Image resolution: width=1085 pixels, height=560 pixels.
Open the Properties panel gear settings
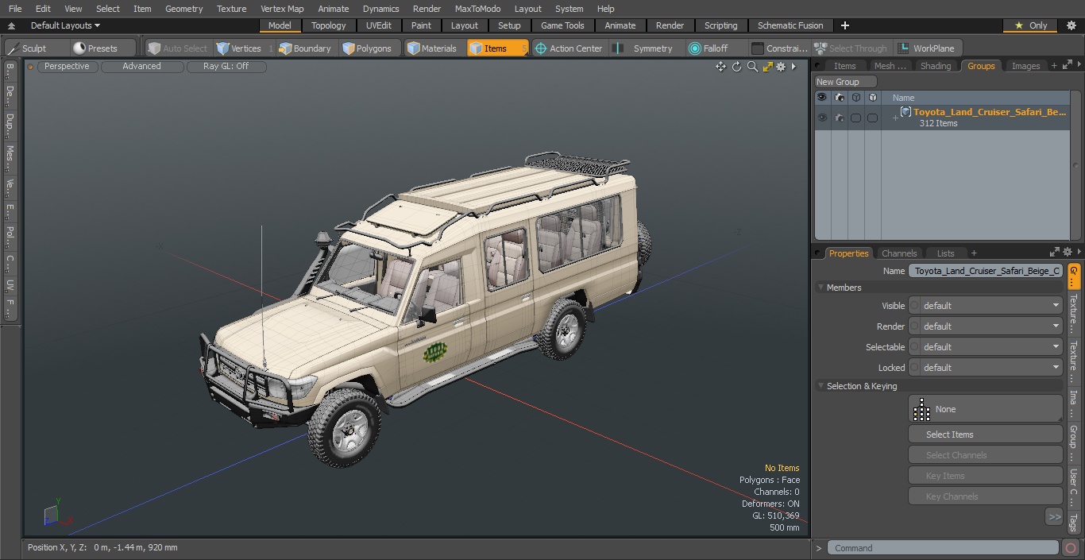click(1068, 253)
